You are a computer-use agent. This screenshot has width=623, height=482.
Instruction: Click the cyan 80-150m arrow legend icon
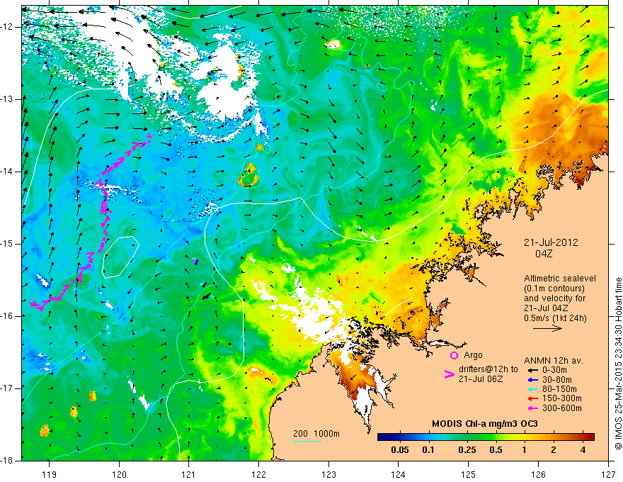(533, 389)
